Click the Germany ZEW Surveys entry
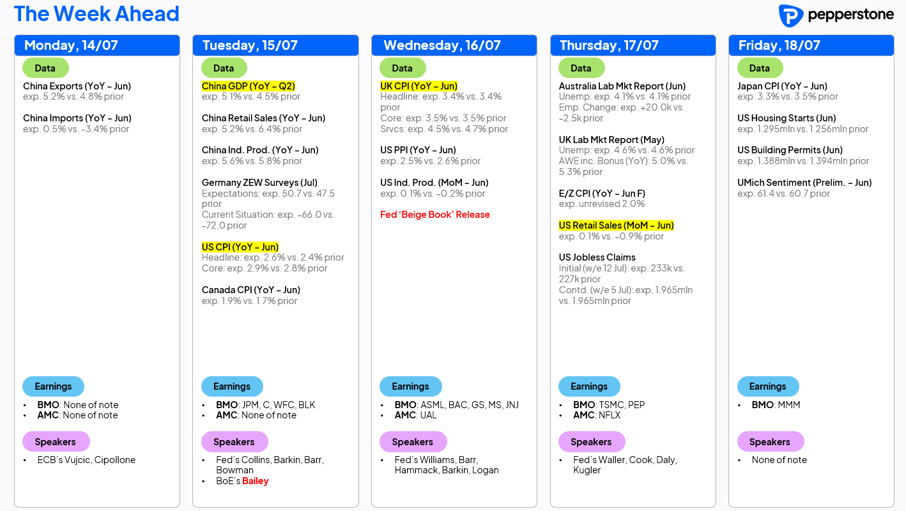906x511 pixels. click(x=259, y=183)
